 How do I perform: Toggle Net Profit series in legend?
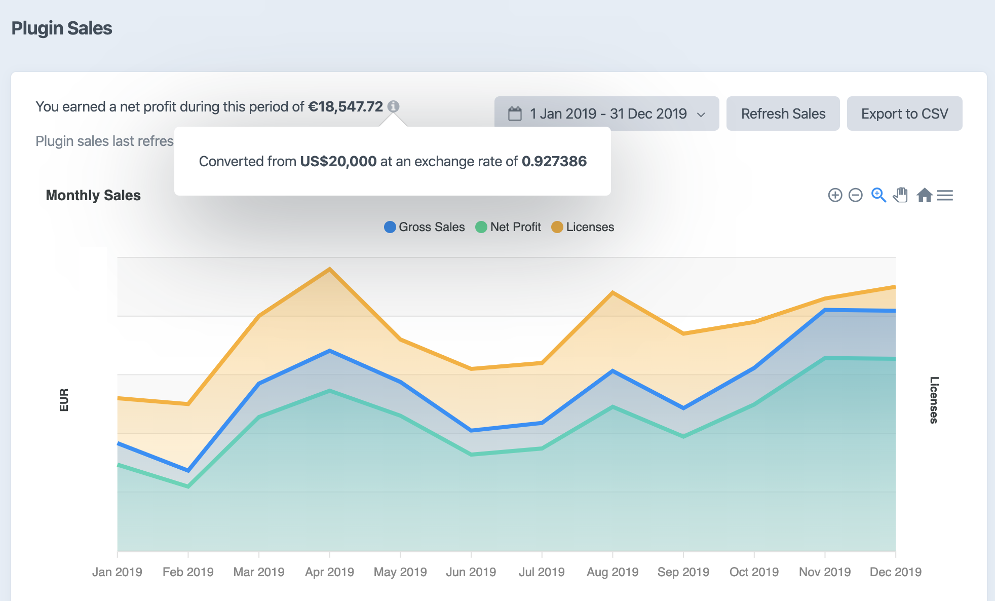(x=515, y=227)
